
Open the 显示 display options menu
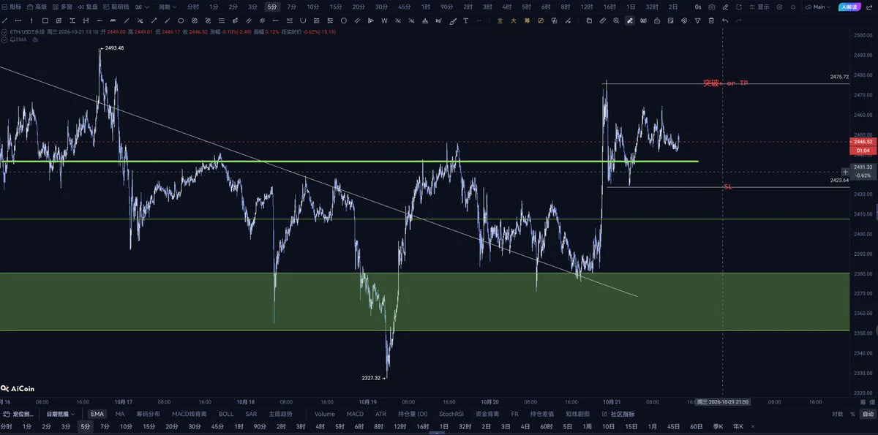(762, 7)
